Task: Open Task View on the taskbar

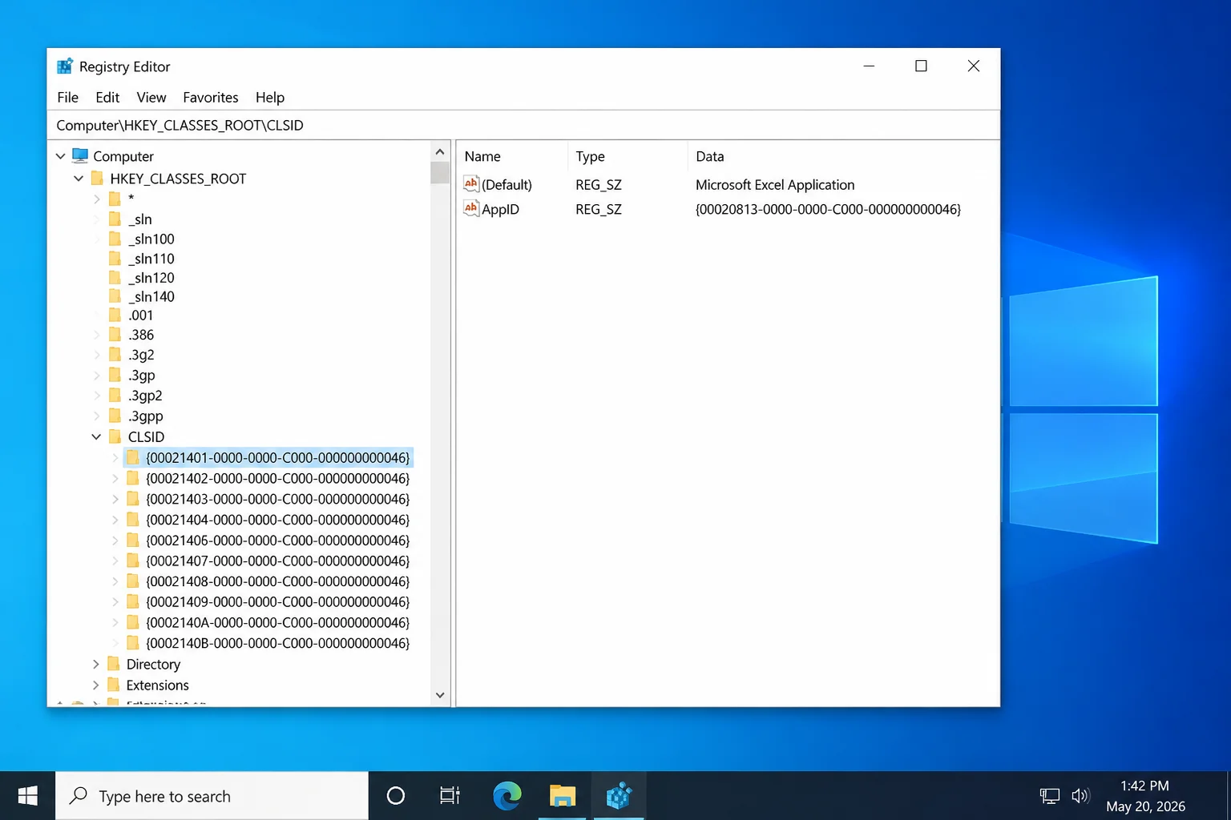Action: point(450,796)
